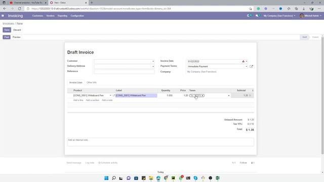Open Microsoft Edge from taskbar
324x182 pixels.
(158, 178)
